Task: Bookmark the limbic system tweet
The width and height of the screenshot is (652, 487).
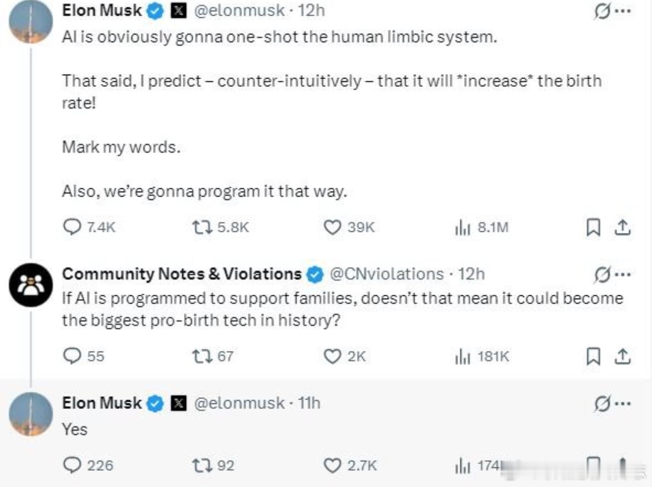Action: click(593, 227)
